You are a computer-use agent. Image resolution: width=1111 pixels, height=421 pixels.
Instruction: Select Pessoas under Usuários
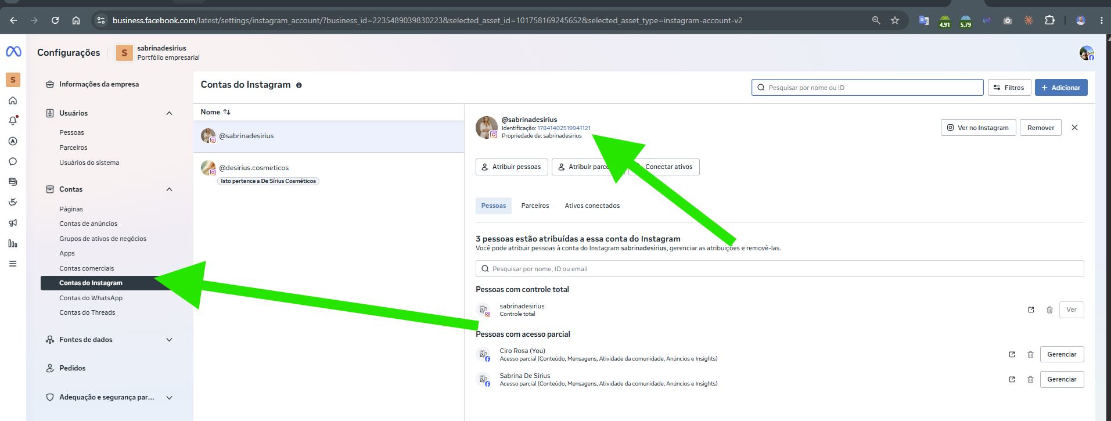[71, 132]
